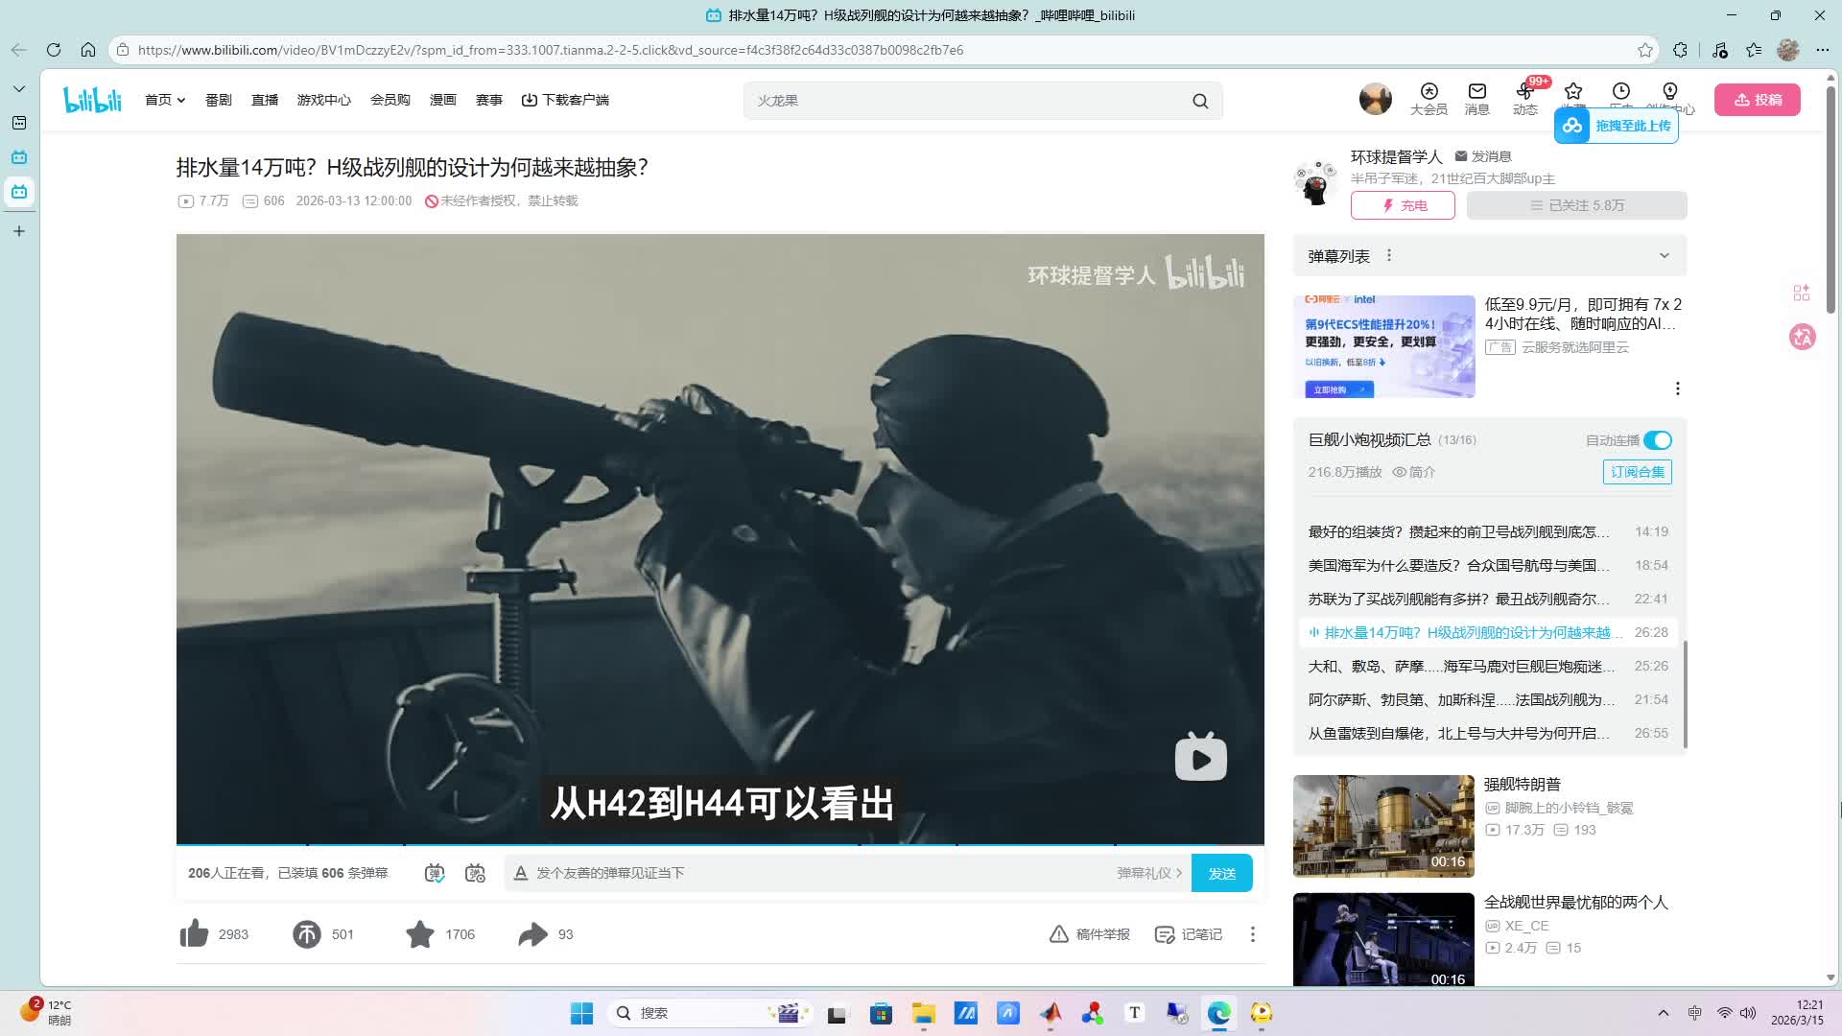Open the 首页 dropdown in the navigation bar
Viewport: 1842px width, 1036px height.
pos(165,100)
